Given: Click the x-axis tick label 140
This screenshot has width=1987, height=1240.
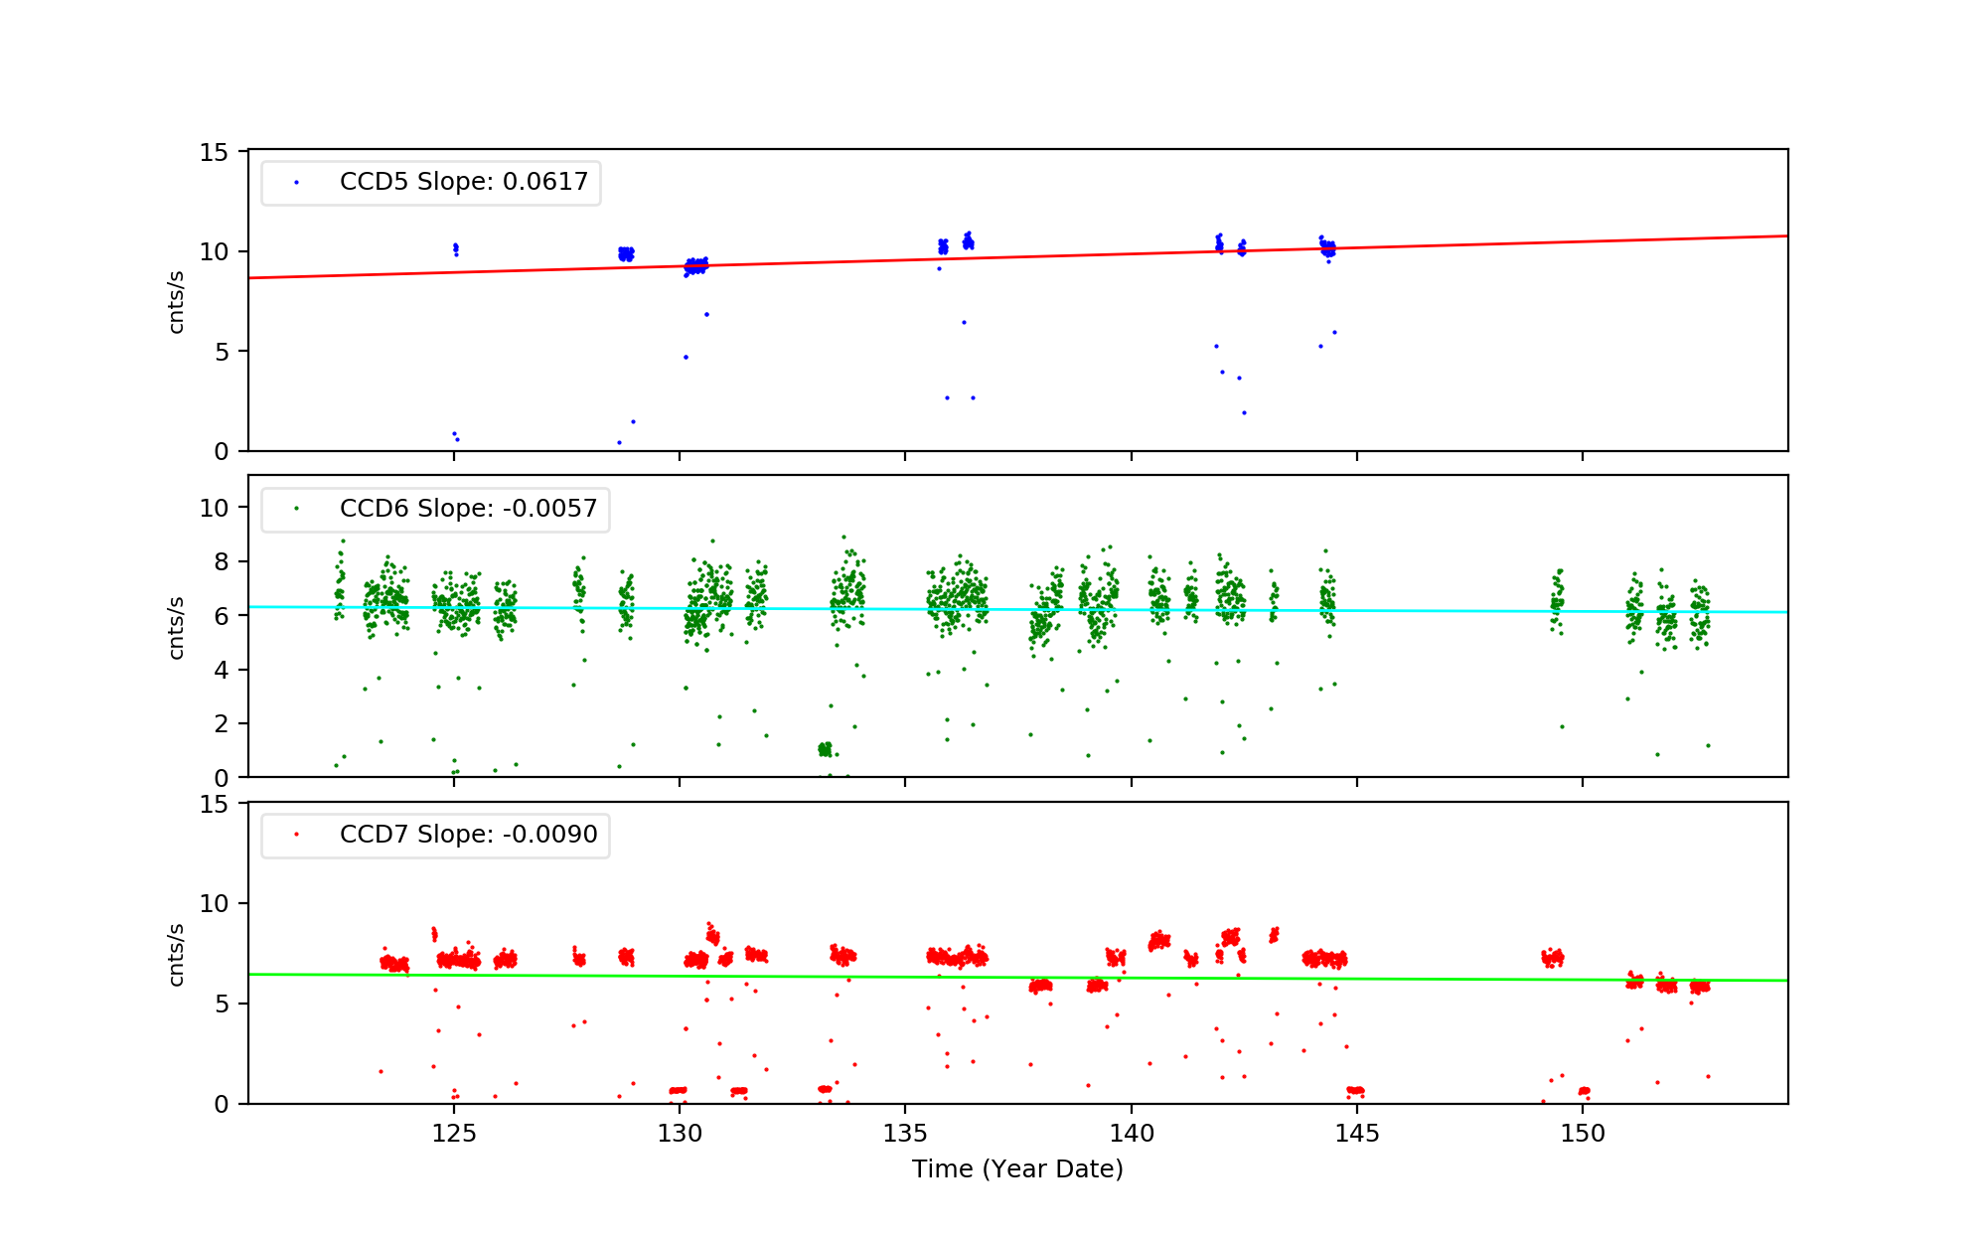Looking at the screenshot, I should tap(1132, 1134).
